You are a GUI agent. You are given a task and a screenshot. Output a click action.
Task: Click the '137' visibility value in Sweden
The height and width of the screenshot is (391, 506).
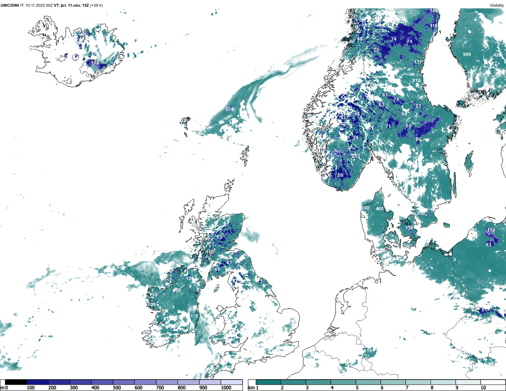(418, 62)
